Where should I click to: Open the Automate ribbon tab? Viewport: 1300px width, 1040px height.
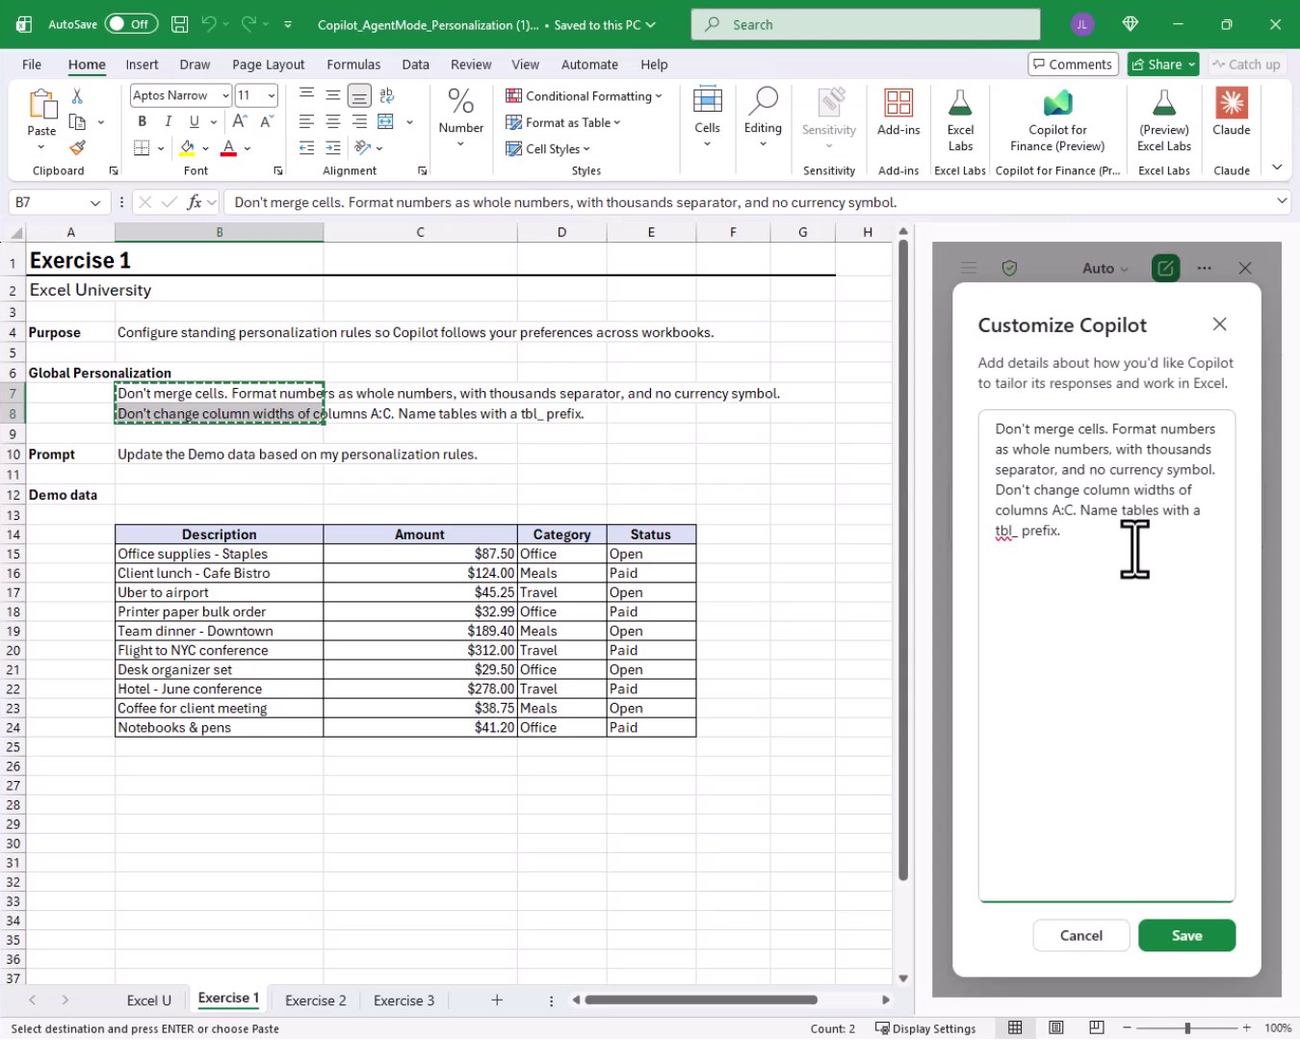coord(589,65)
